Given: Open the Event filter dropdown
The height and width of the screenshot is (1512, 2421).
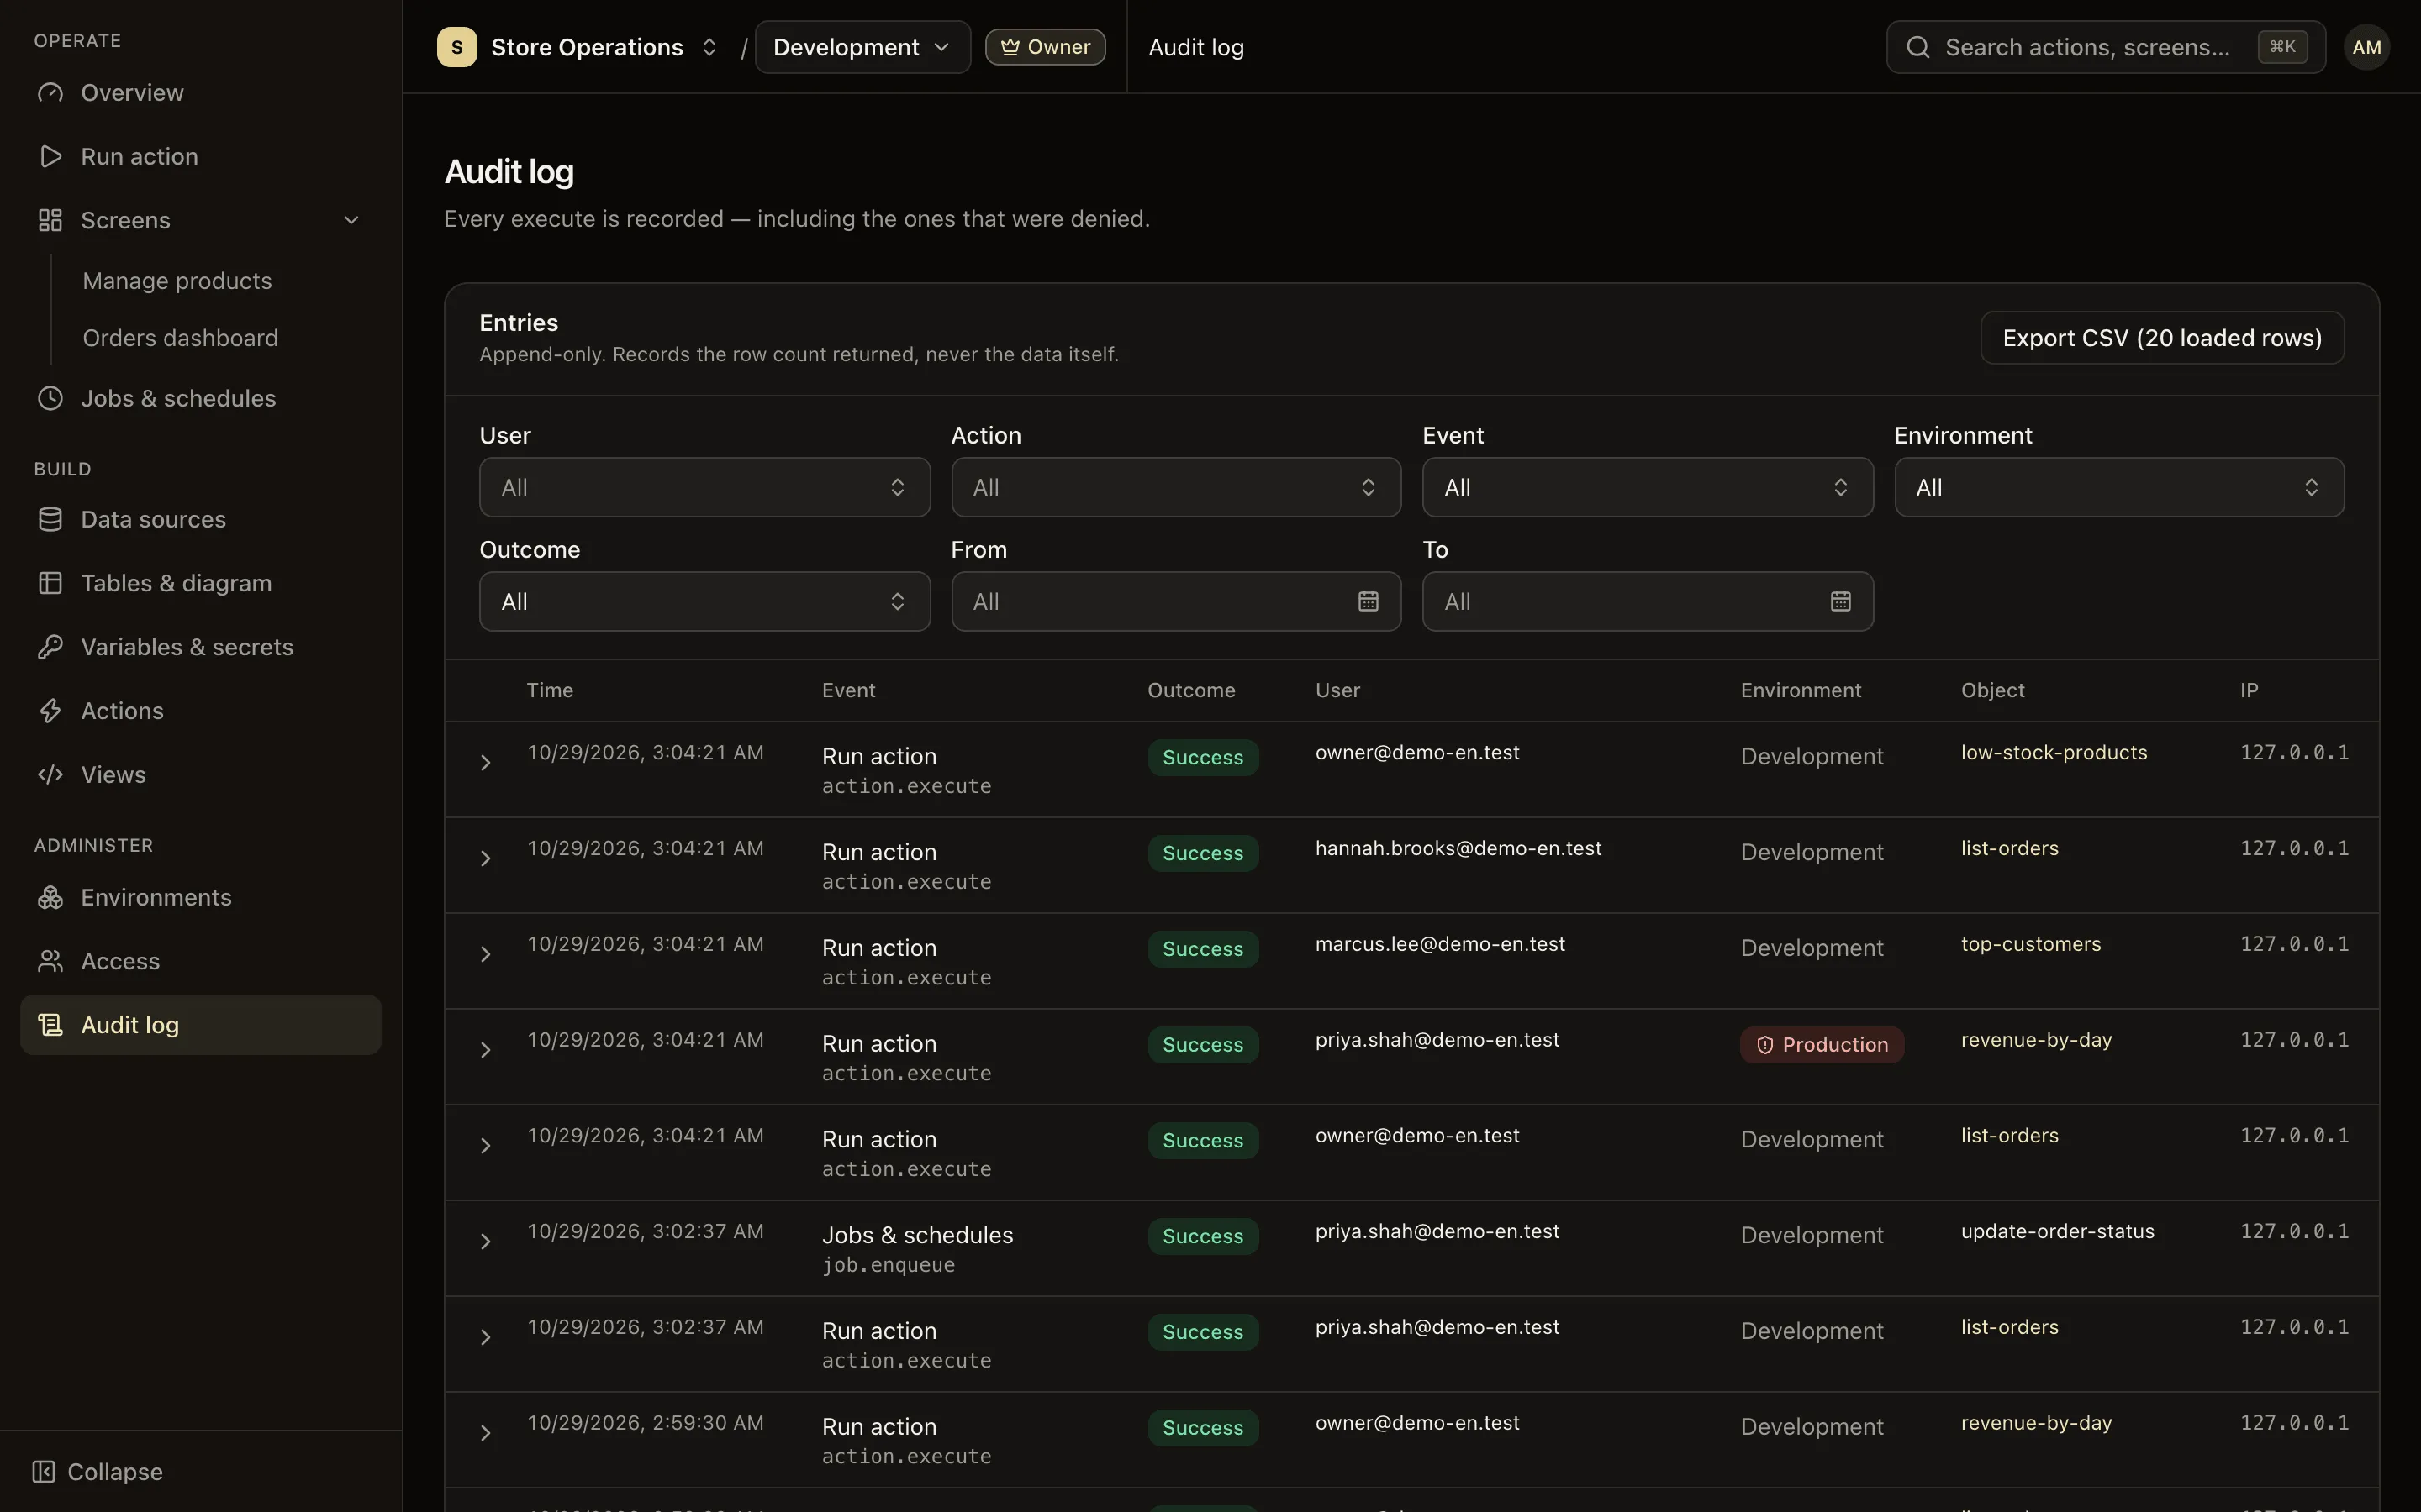Looking at the screenshot, I should (1648, 487).
